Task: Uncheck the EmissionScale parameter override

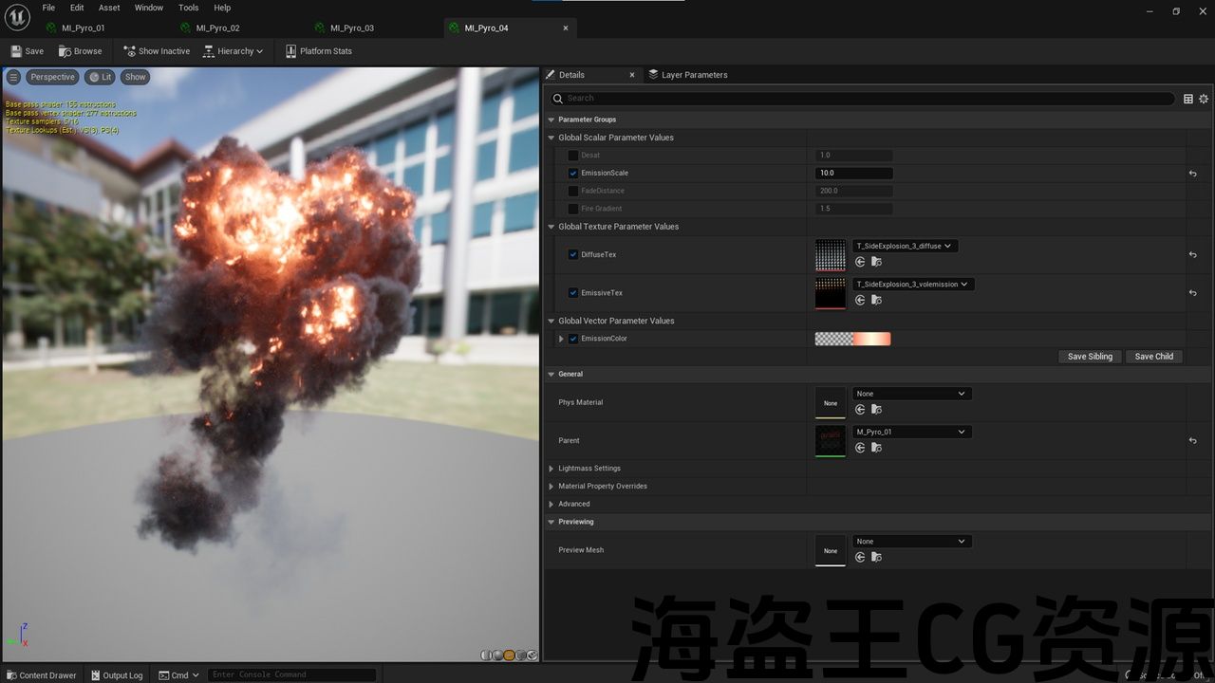Action: [x=572, y=174]
